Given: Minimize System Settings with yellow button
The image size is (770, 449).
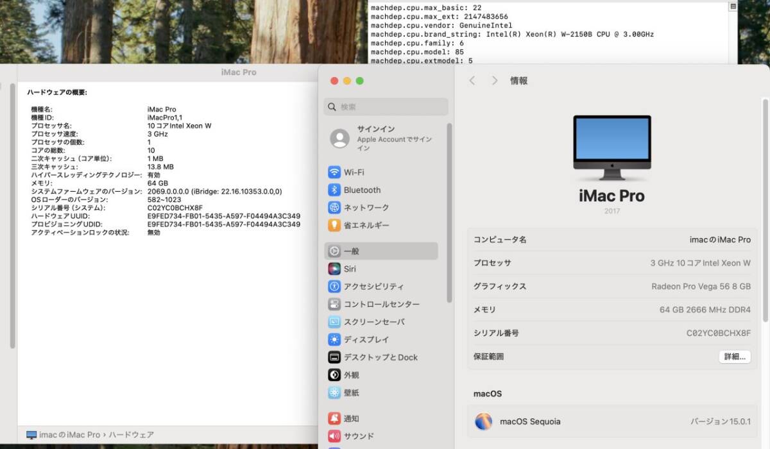Looking at the screenshot, I should point(346,81).
